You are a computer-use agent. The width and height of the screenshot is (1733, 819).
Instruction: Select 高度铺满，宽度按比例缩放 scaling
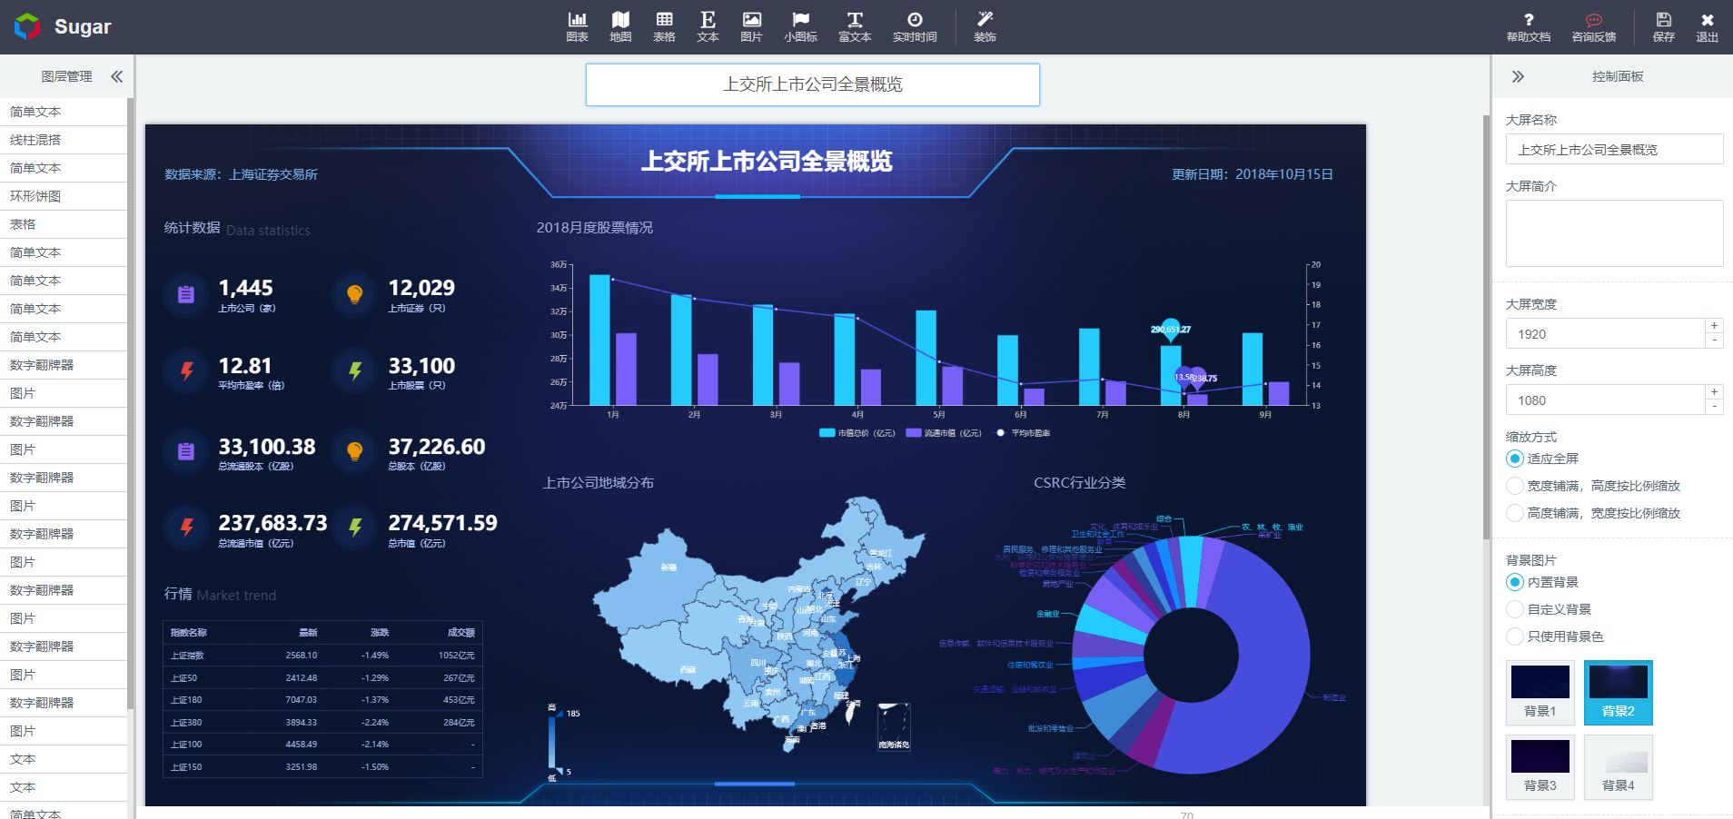pyautogui.click(x=1514, y=513)
